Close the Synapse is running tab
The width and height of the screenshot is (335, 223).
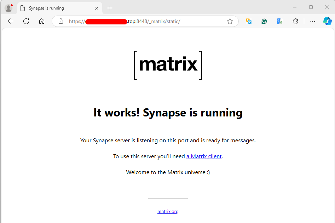pyautogui.click(x=97, y=8)
